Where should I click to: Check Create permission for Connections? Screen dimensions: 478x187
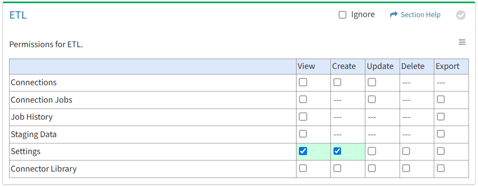(x=337, y=82)
